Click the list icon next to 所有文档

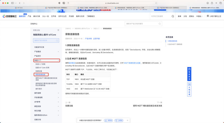(58, 30)
